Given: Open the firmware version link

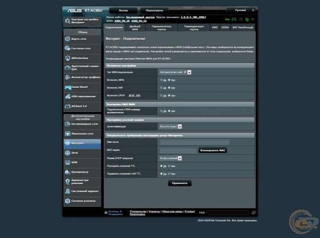Looking at the screenshot, I should click(x=193, y=17).
